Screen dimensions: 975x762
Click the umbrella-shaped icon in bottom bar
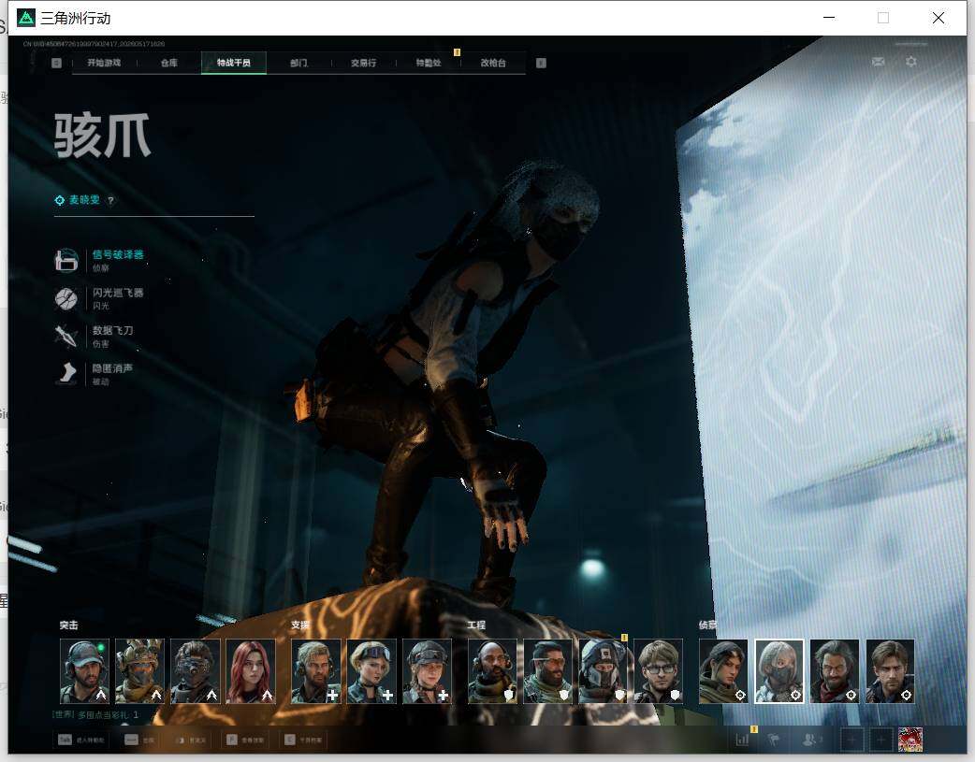tap(774, 740)
